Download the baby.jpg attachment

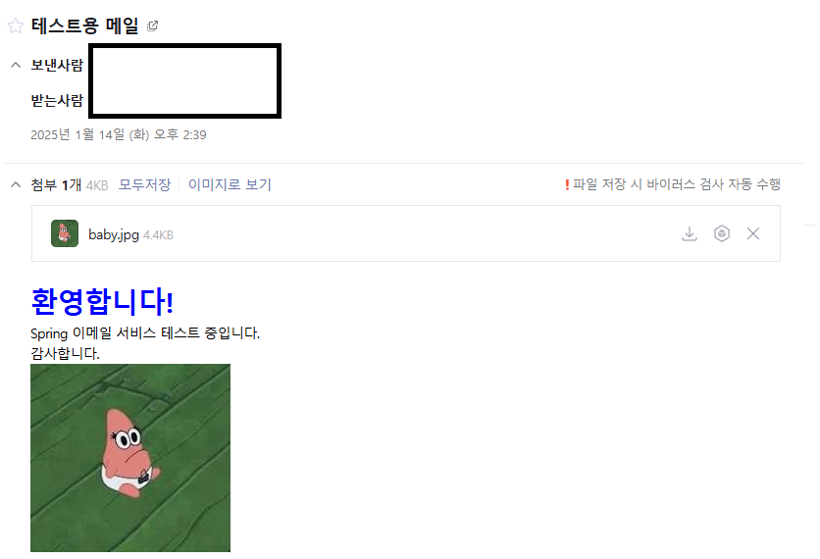(x=690, y=233)
